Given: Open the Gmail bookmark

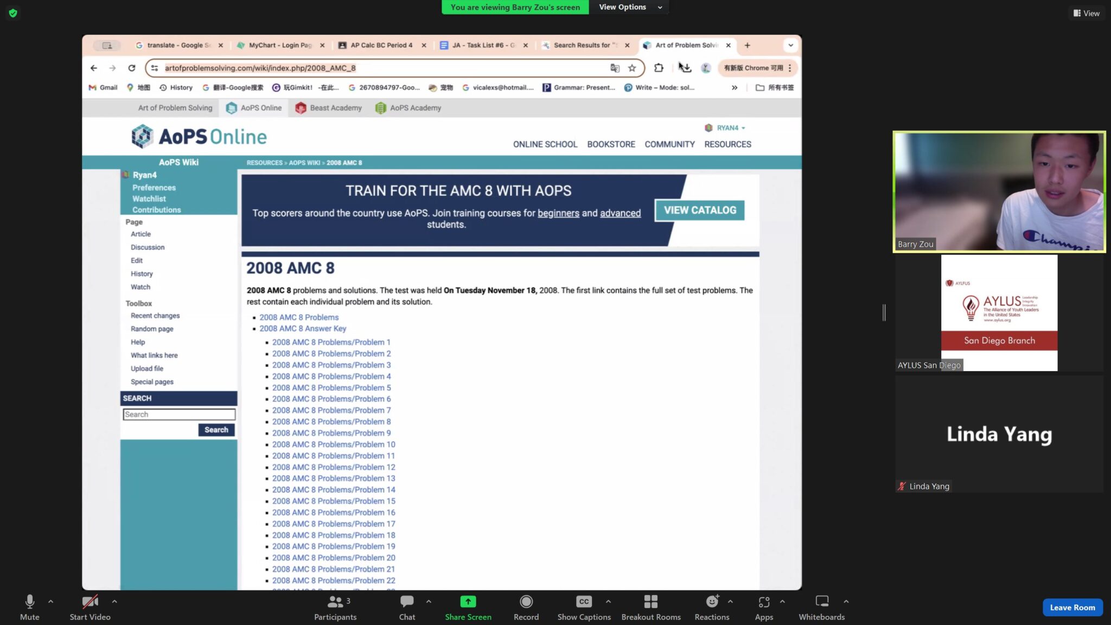Looking at the screenshot, I should click(103, 87).
